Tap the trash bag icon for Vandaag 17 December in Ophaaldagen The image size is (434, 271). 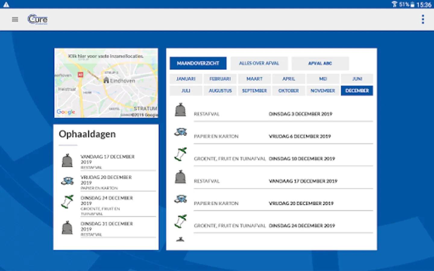pyautogui.click(x=67, y=160)
